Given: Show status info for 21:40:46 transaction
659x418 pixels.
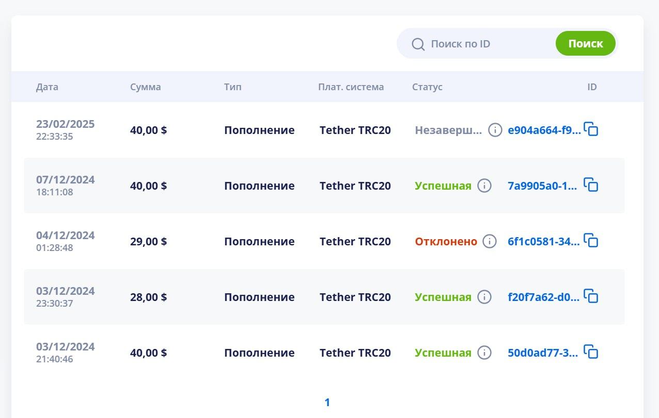Looking at the screenshot, I should [x=484, y=353].
